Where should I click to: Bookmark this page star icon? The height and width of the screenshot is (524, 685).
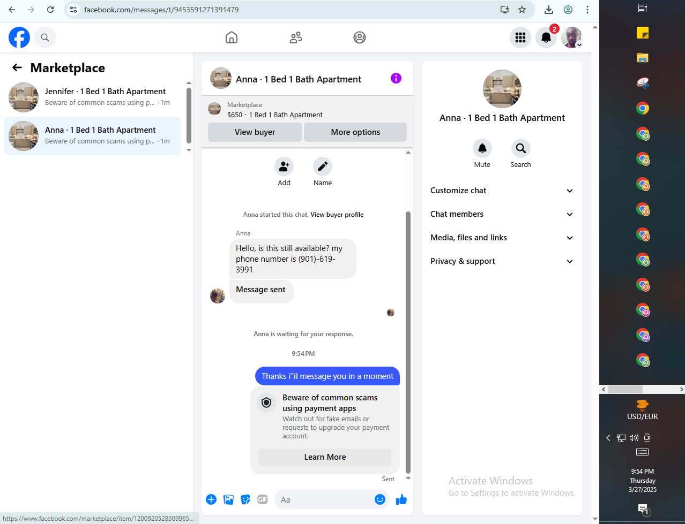(522, 10)
